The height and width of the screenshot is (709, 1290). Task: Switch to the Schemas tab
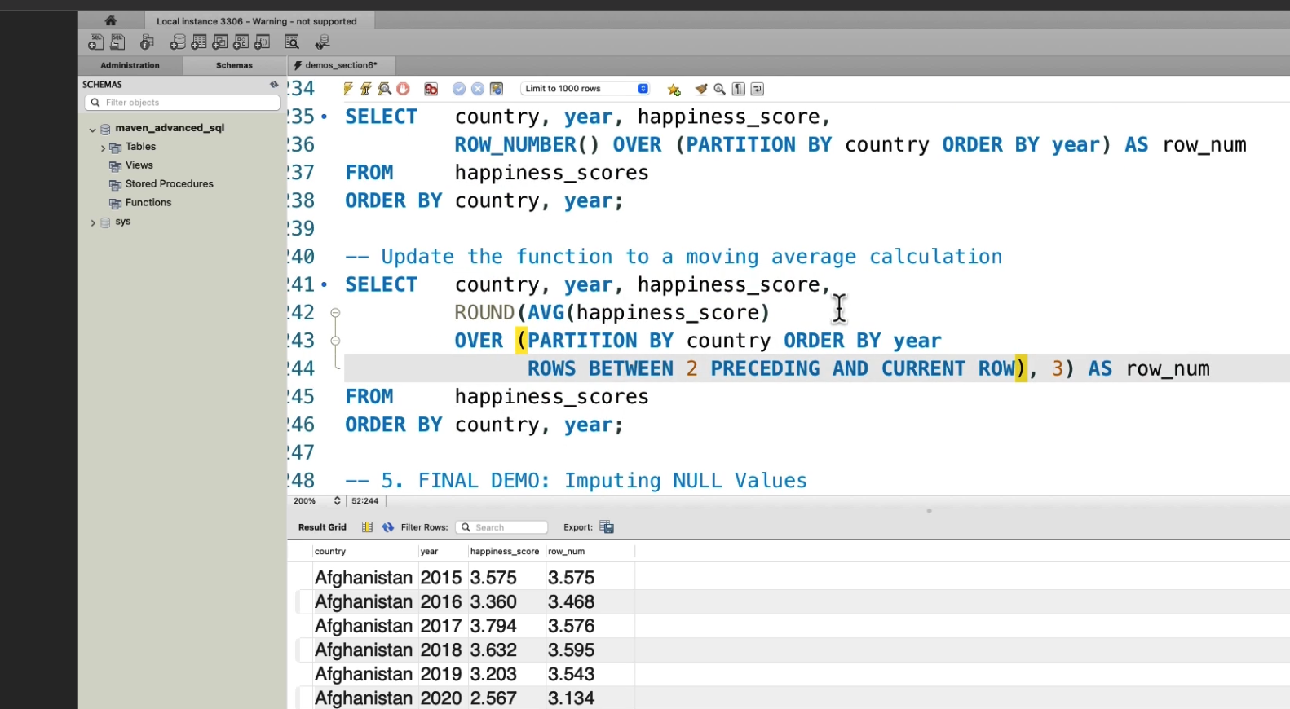click(x=234, y=65)
